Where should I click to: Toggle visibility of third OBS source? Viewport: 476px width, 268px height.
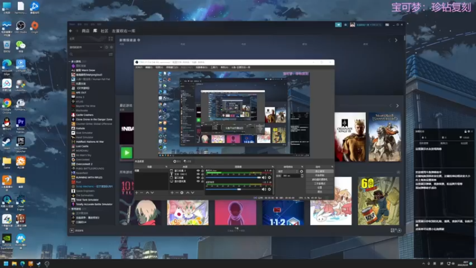pyautogui.click(x=198, y=177)
